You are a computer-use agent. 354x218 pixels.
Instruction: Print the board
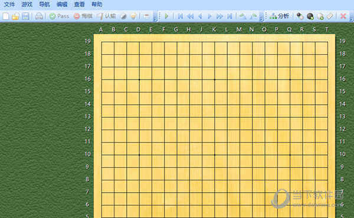(39, 16)
